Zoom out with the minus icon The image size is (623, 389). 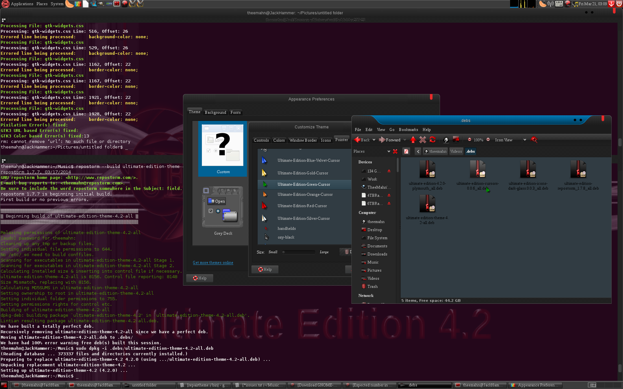click(x=469, y=139)
